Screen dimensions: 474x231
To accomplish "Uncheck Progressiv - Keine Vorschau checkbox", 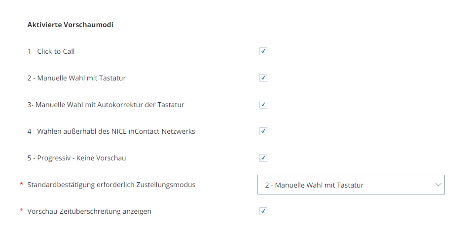I will coord(263,158).
